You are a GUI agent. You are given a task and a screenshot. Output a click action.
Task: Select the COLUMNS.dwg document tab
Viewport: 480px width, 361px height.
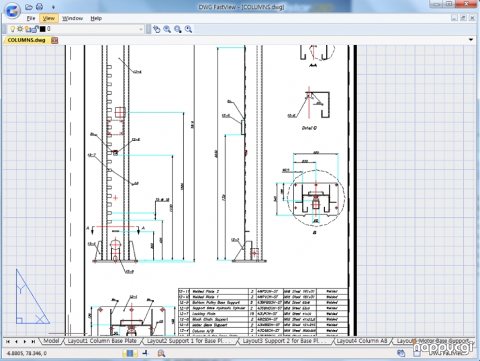(x=27, y=40)
